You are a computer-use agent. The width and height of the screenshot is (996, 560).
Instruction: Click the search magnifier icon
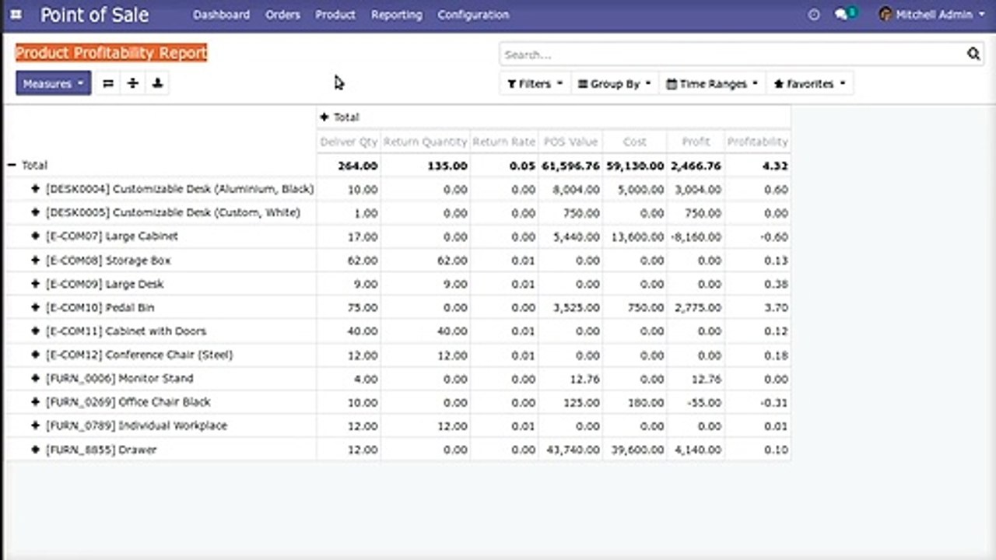click(973, 54)
